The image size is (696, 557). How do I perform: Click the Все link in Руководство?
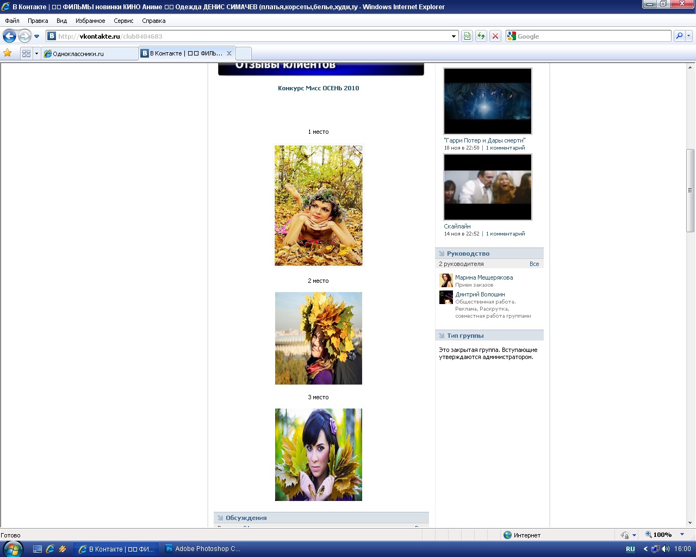534,264
